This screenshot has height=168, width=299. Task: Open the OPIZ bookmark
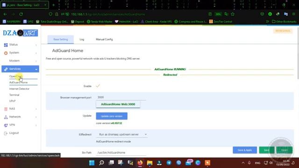click(x=28, y=21)
